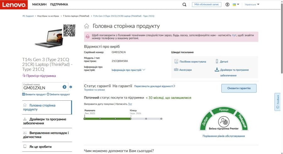Open Ноутбуки та нетбуки breadcrumb
The width and height of the screenshot is (283, 154).
(x=48, y=16)
